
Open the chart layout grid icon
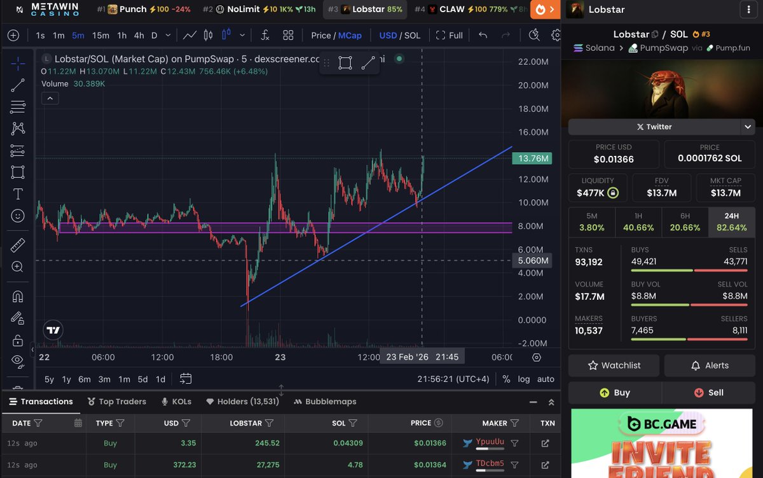[288, 36]
